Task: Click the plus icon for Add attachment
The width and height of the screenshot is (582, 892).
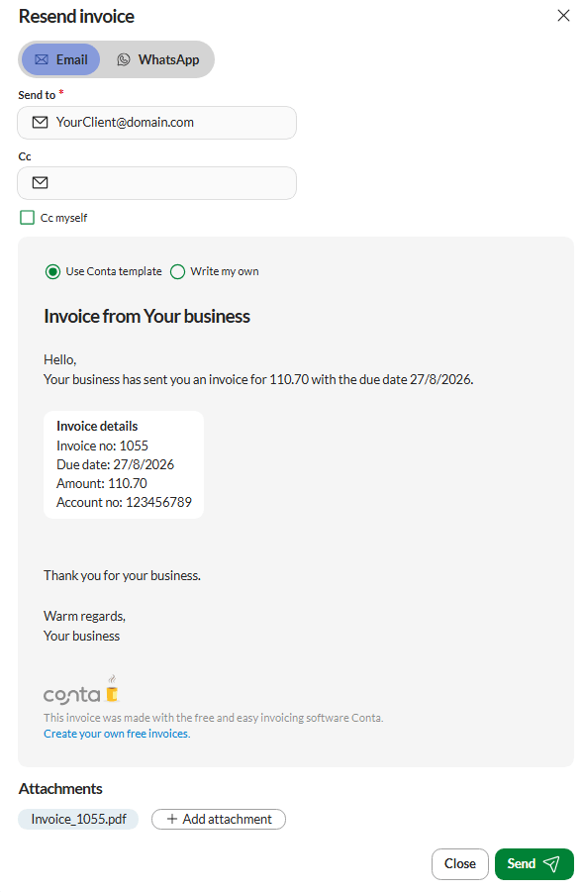Action: click(172, 819)
